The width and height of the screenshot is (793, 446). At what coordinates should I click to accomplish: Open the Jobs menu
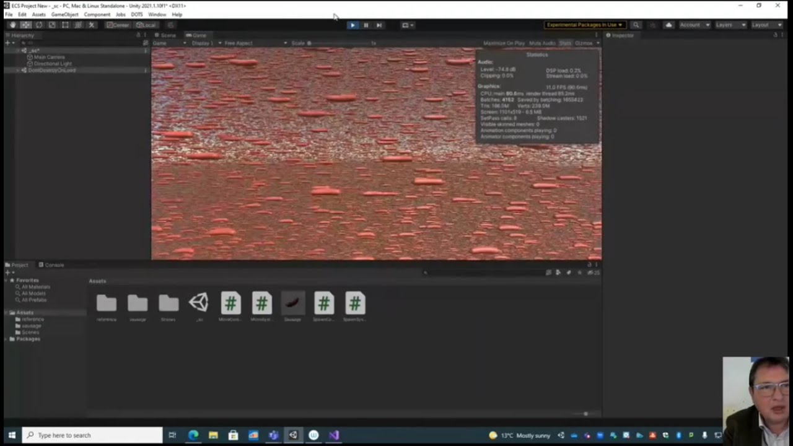point(120,14)
